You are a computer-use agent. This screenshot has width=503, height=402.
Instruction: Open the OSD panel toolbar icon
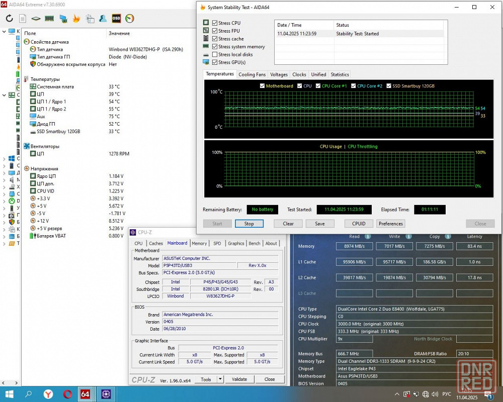click(x=116, y=18)
